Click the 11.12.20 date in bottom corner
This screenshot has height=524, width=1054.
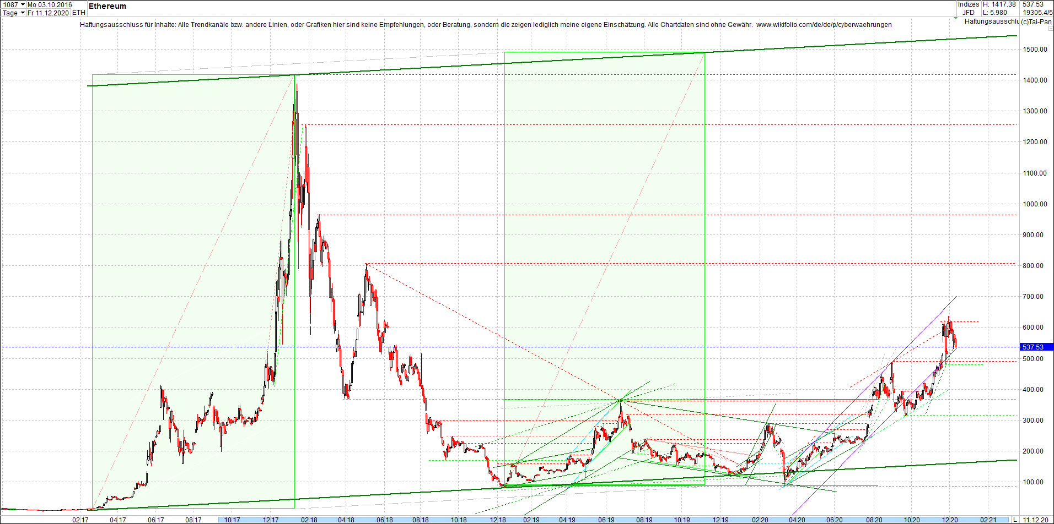(1036, 520)
